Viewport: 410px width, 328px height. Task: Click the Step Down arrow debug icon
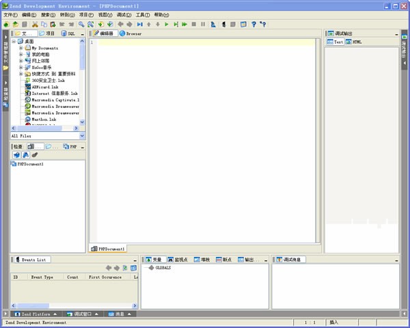pyautogui.click(x=158, y=25)
